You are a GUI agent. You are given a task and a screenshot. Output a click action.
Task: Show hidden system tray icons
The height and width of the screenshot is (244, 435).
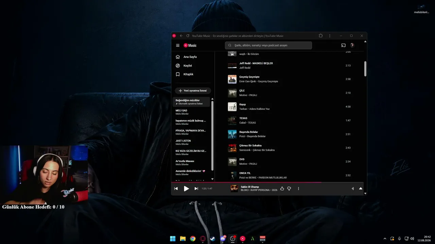385,239
